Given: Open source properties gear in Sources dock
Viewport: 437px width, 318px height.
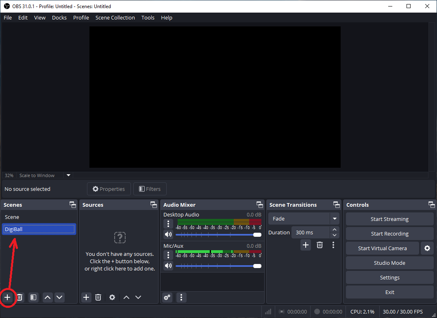Looking at the screenshot, I should pos(112,297).
